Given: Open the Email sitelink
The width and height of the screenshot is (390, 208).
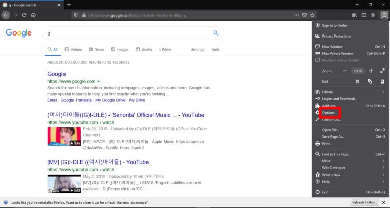Looking at the screenshot, I should pos(52,100).
